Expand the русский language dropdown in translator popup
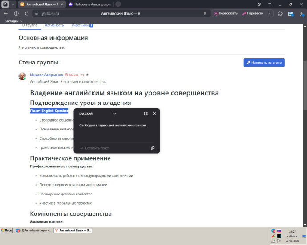This screenshot has width=307, height=245. click(97, 114)
